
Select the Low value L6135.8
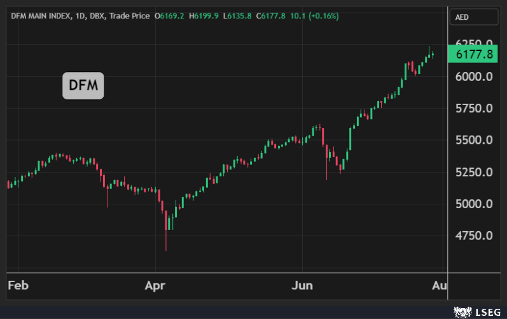[x=238, y=15]
